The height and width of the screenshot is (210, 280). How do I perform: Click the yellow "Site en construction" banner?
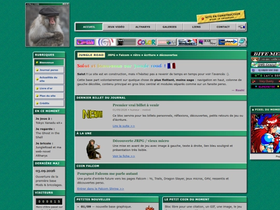[221, 17]
